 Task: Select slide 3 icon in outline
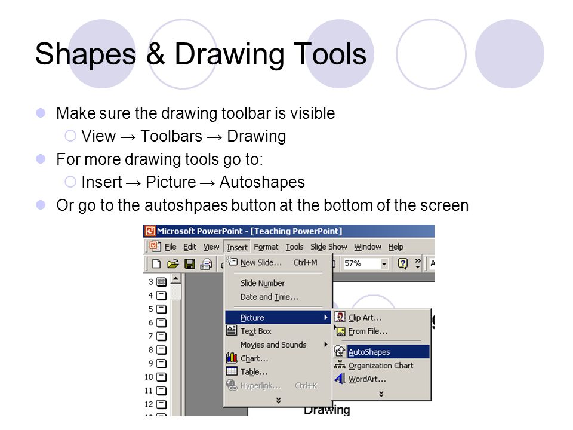pos(161,282)
